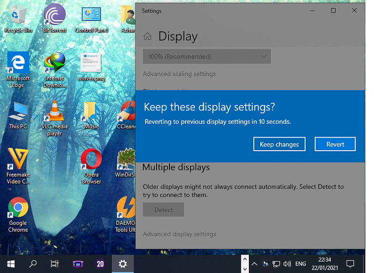Click Keep changes in the dialog
Screen dimensions: 374x273
tap(279, 144)
